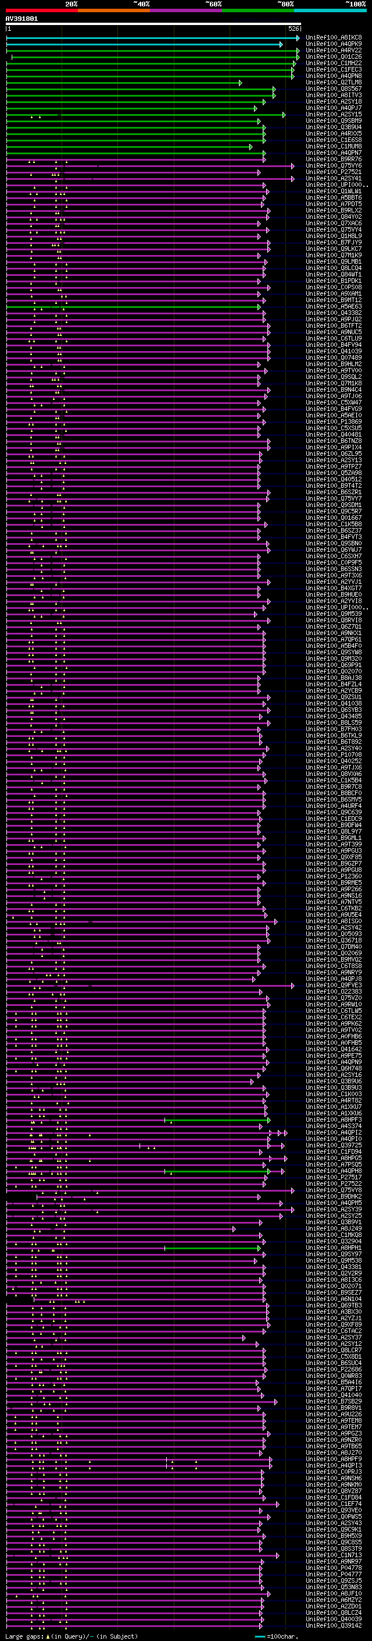Select label UniRef100_Q9FVE3

point(333,986)
